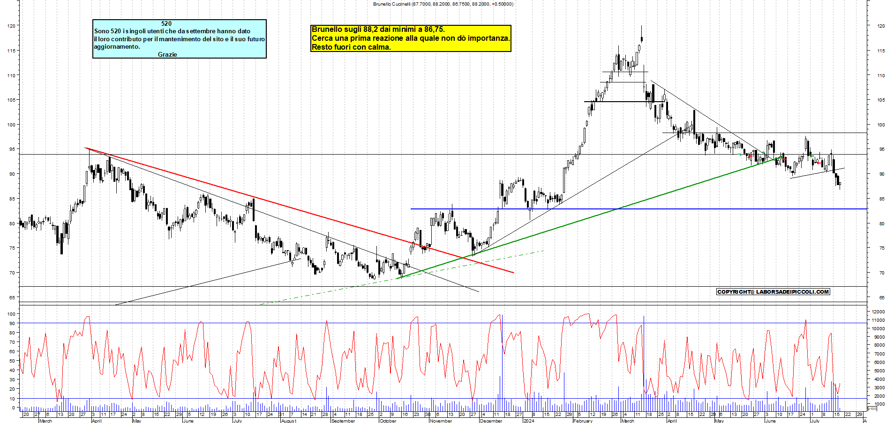Select the 'November' month label
Screen dimensions: 886x423
point(441,421)
